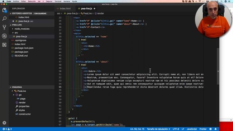The width and height of the screenshot is (233, 131).
Task: Open the Ventana menu
Action: tap(67, 1)
